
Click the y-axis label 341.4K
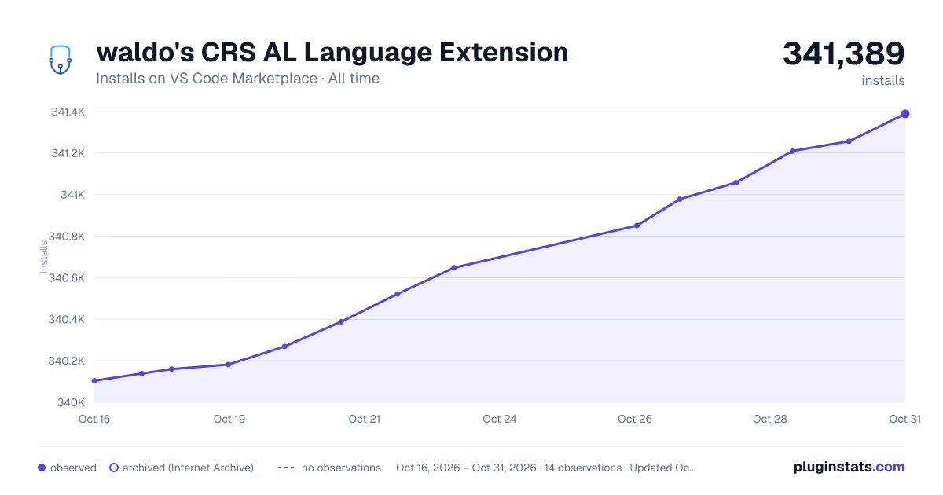(x=68, y=112)
